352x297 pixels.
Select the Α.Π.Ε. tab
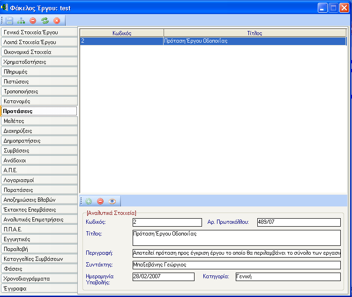tap(39, 170)
